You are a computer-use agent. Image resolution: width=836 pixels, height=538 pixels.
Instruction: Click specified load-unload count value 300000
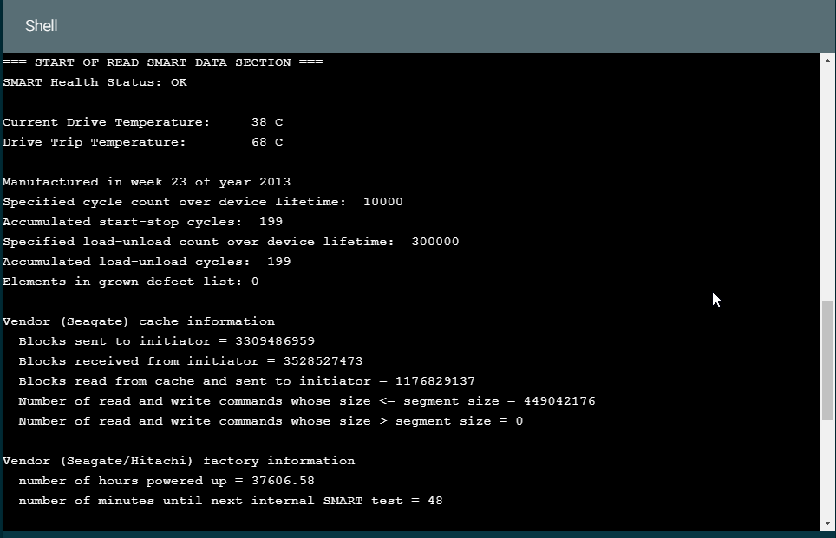(435, 242)
